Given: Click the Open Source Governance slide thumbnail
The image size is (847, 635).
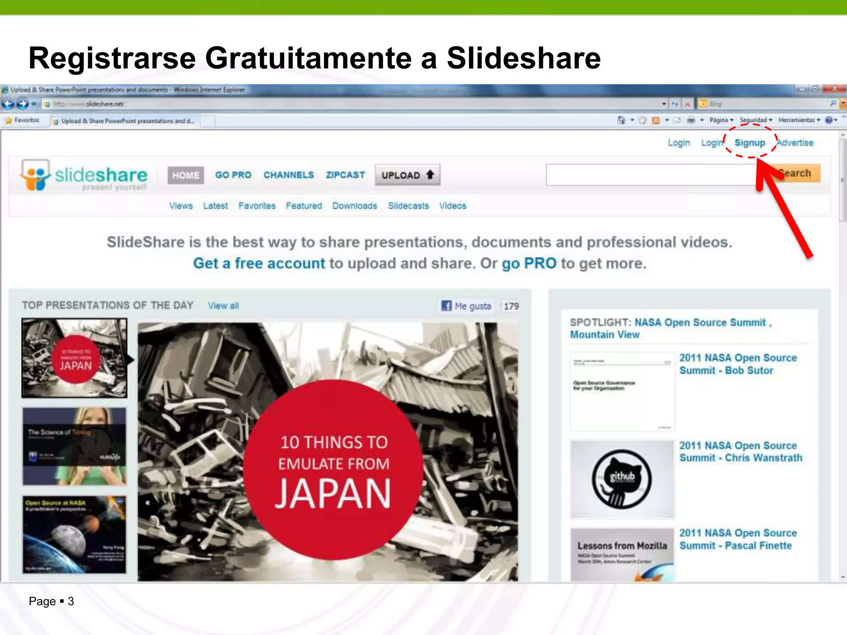Looking at the screenshot, I should [622, 392].
